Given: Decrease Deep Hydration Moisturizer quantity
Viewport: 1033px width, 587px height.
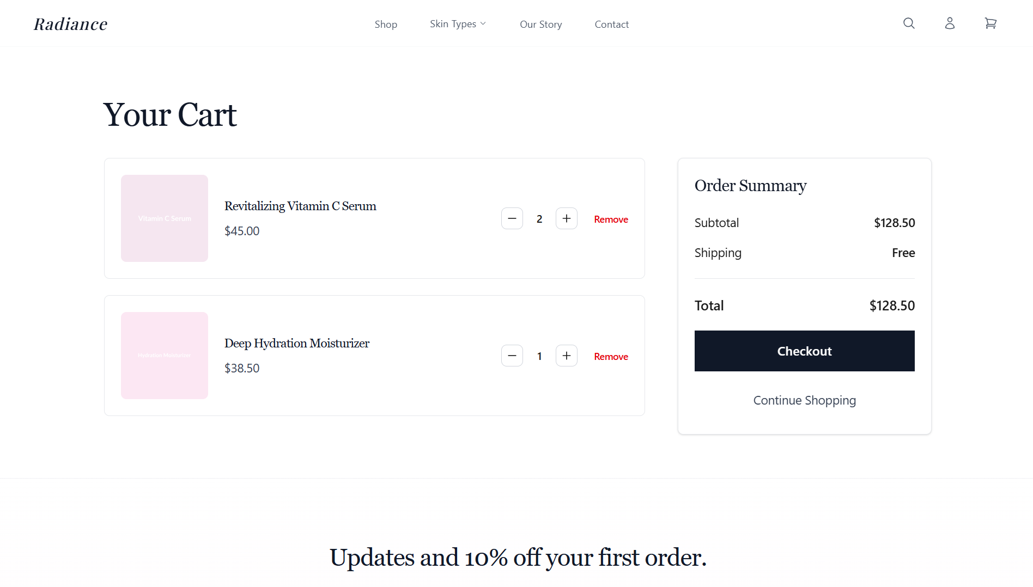Looking at the screenshot, I should tap(512, 356).
